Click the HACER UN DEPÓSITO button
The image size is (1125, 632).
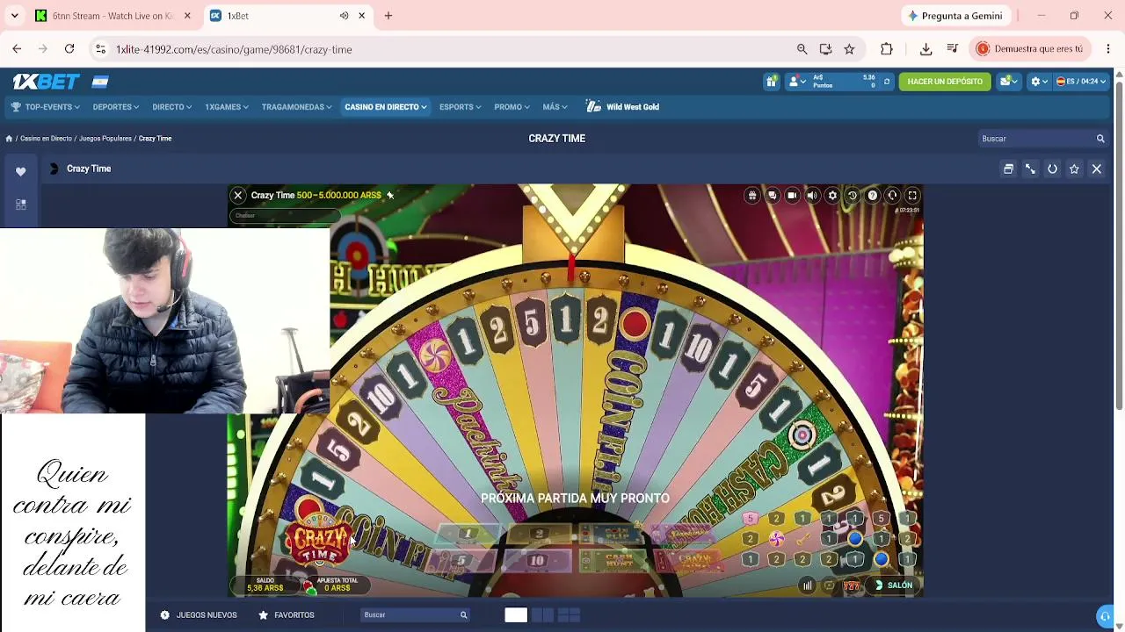click(945, 82)
